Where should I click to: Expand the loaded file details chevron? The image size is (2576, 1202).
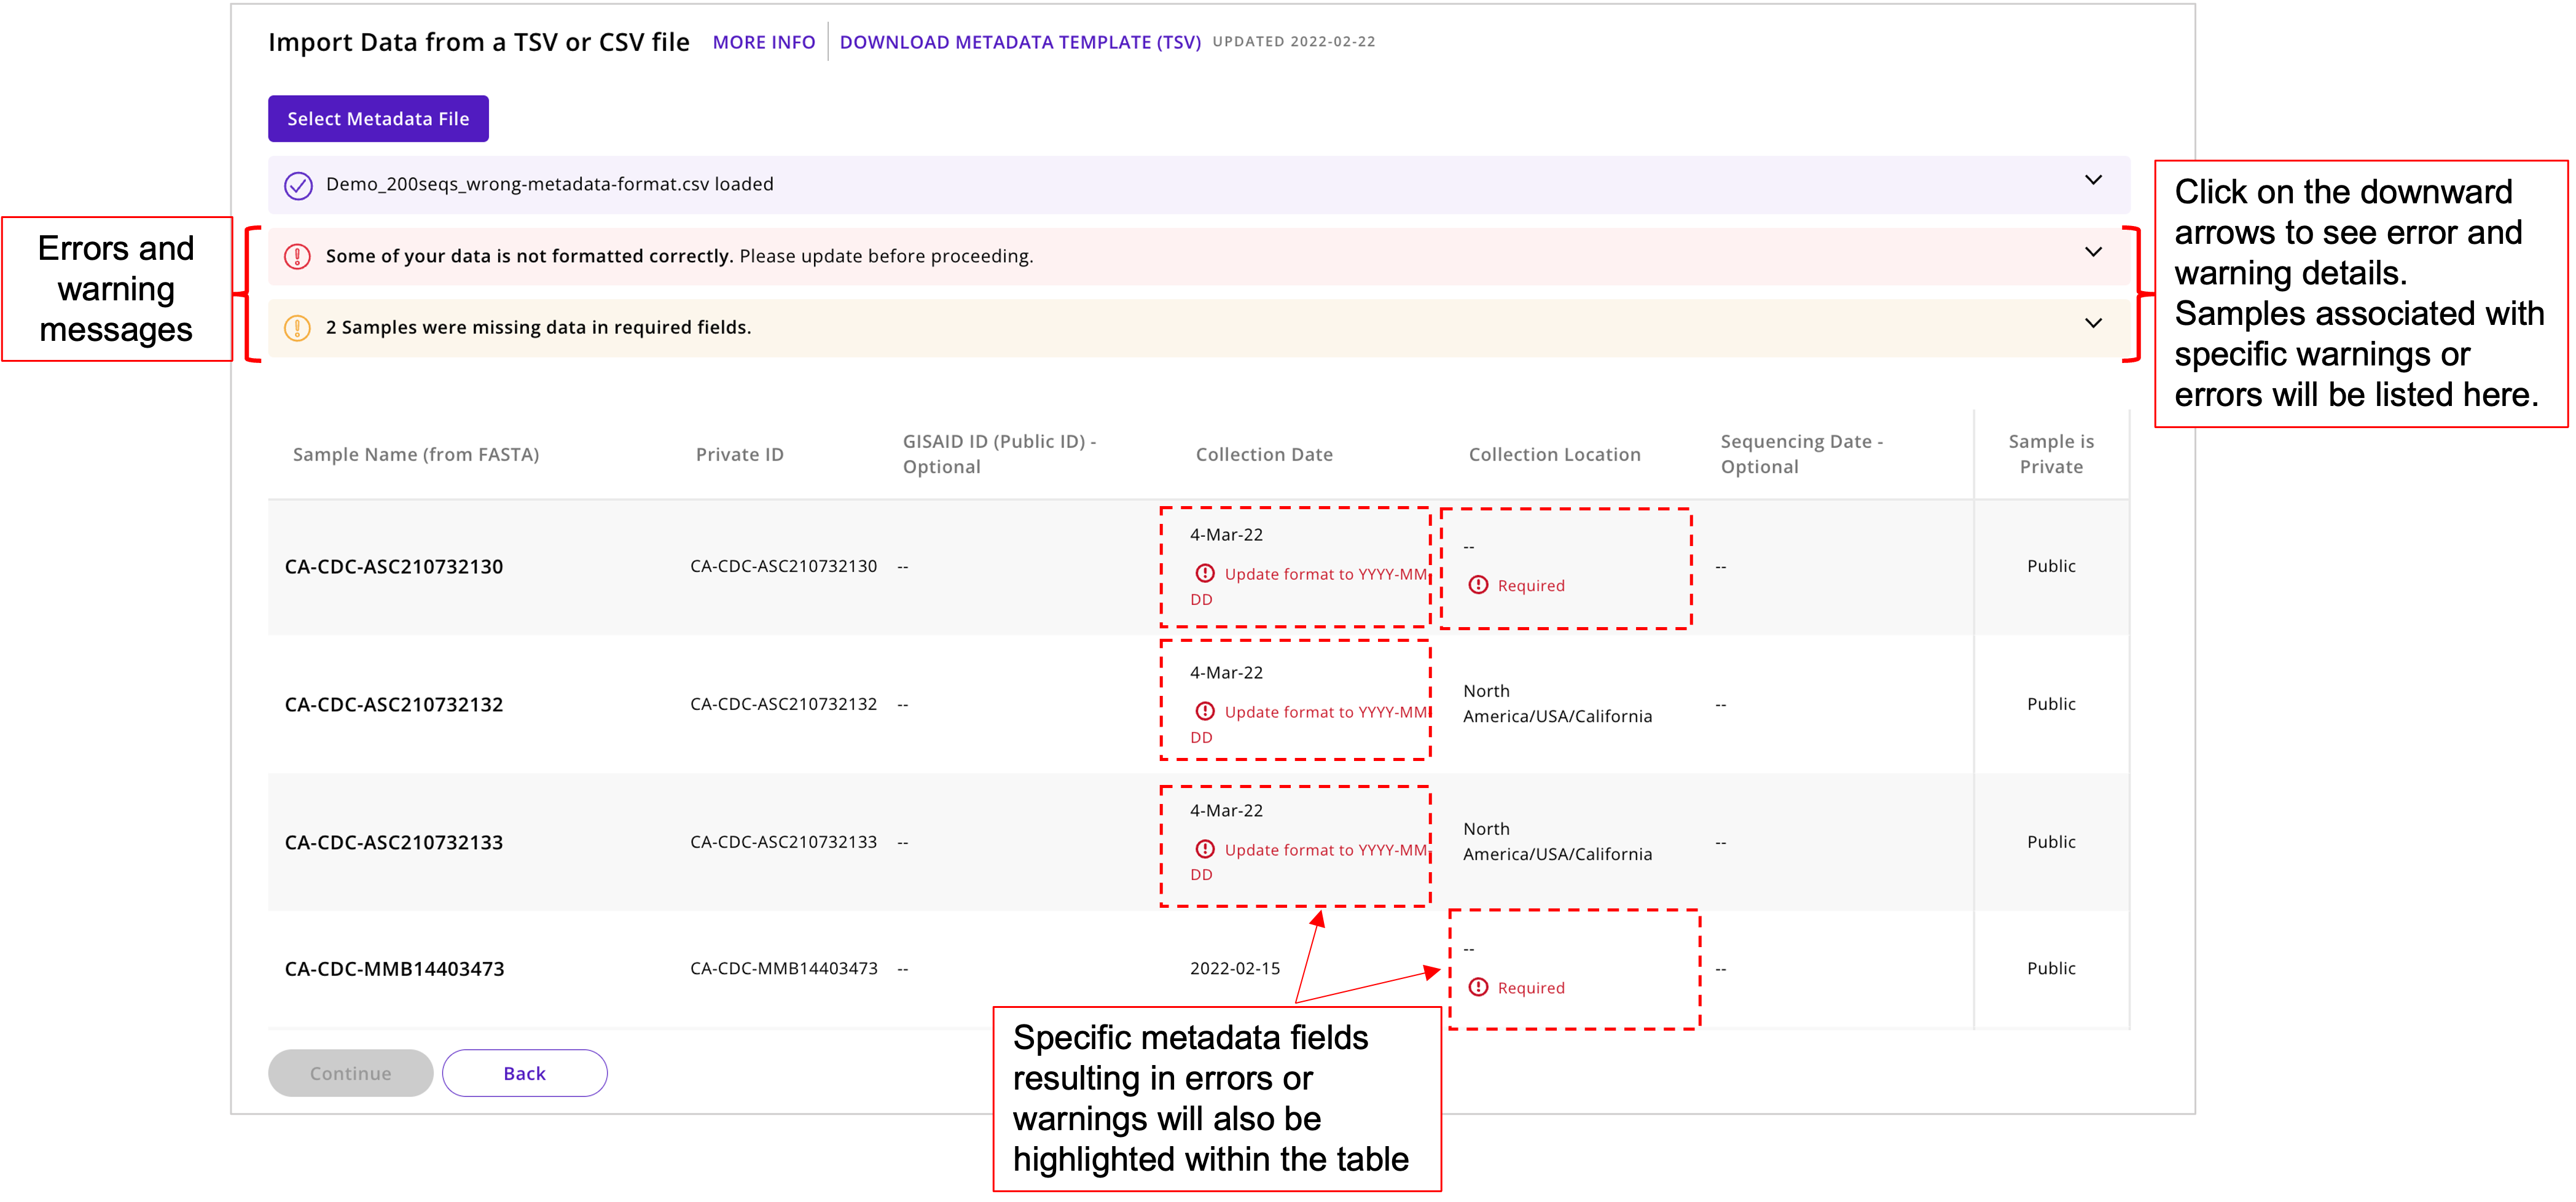pos(2093,180)
